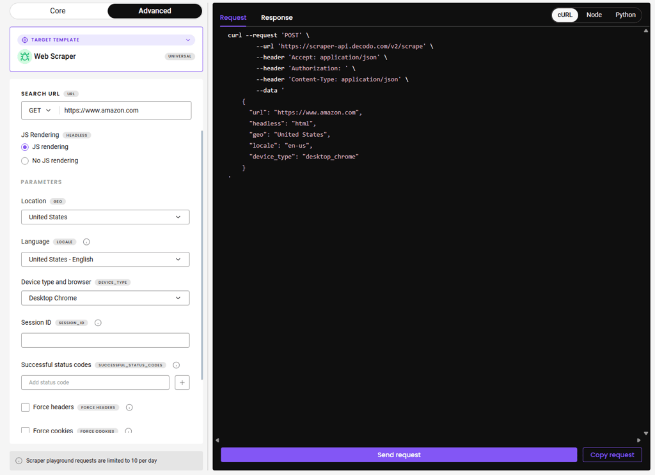Viewport: 655px width, 475px height.
Task: Click the Web Scraper template card
Action: 107,49
